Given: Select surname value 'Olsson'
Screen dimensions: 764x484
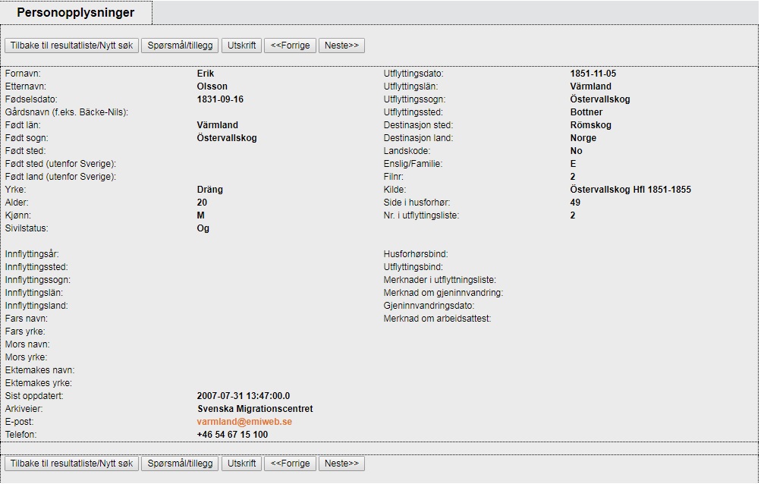Looking at the screenshot, I should [212, 86].
